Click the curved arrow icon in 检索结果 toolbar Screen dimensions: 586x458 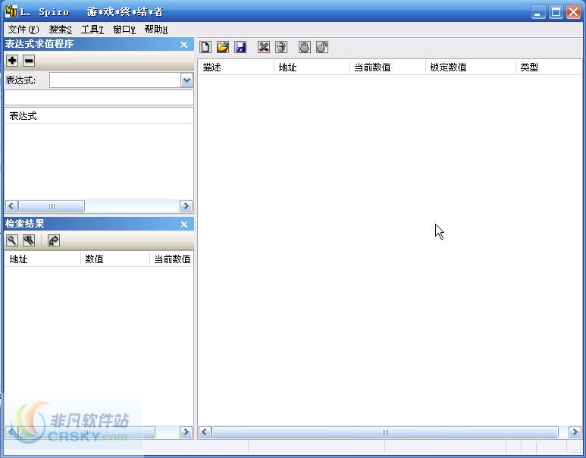(54, 240)
